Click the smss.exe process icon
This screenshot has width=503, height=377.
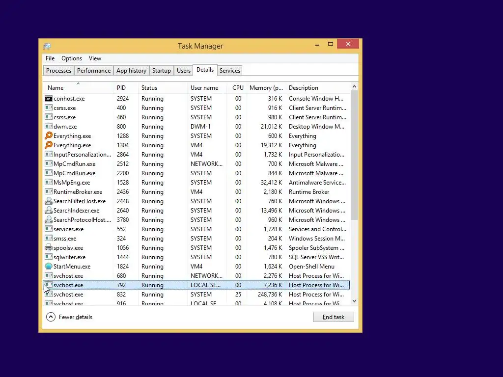tap(49, 238)
